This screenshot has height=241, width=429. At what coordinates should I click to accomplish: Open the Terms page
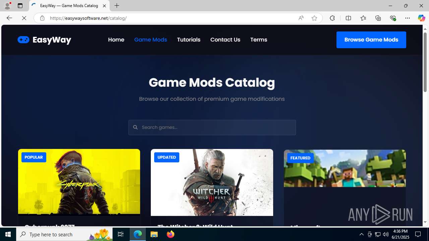click(259, 39)
